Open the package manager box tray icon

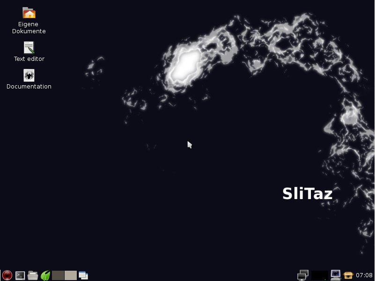pyautogui.click(x=348, y=275)
